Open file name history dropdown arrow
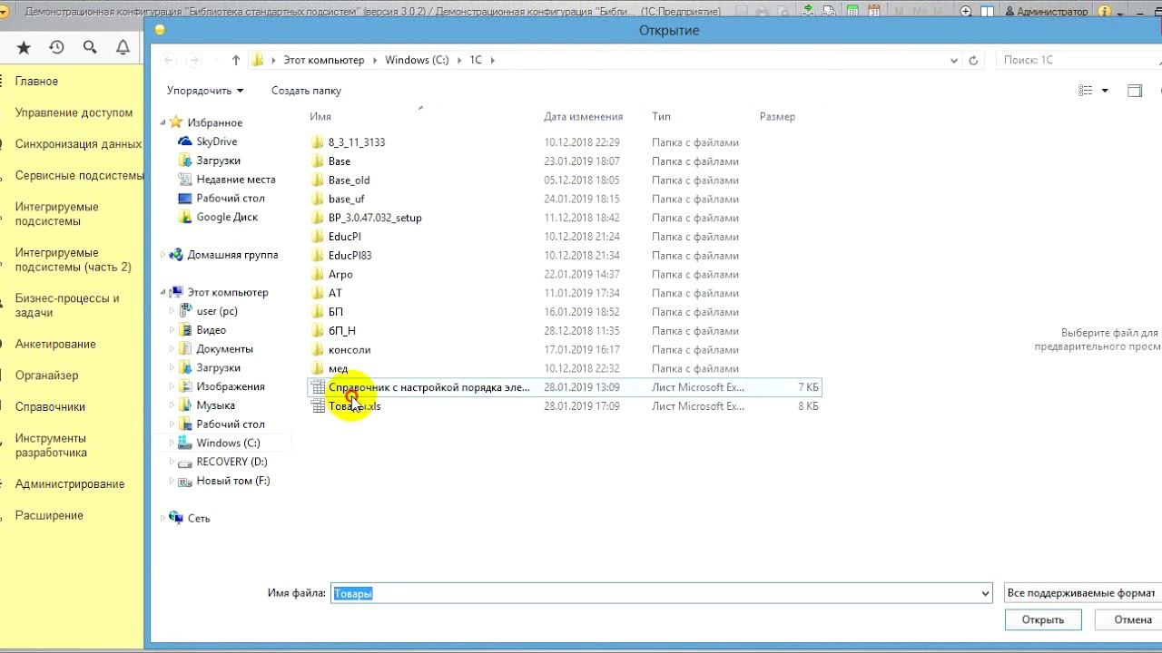Screen dimensions: 1162x653 (985, 593)
